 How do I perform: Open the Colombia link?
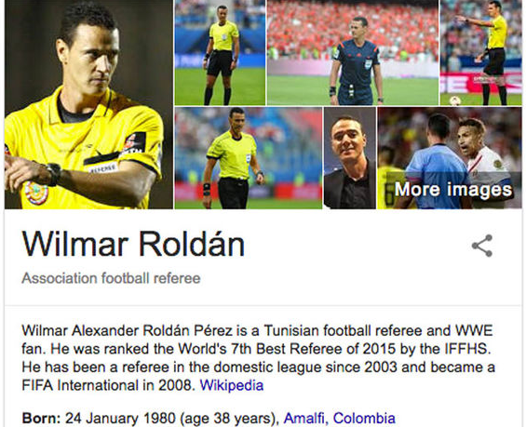364,419
